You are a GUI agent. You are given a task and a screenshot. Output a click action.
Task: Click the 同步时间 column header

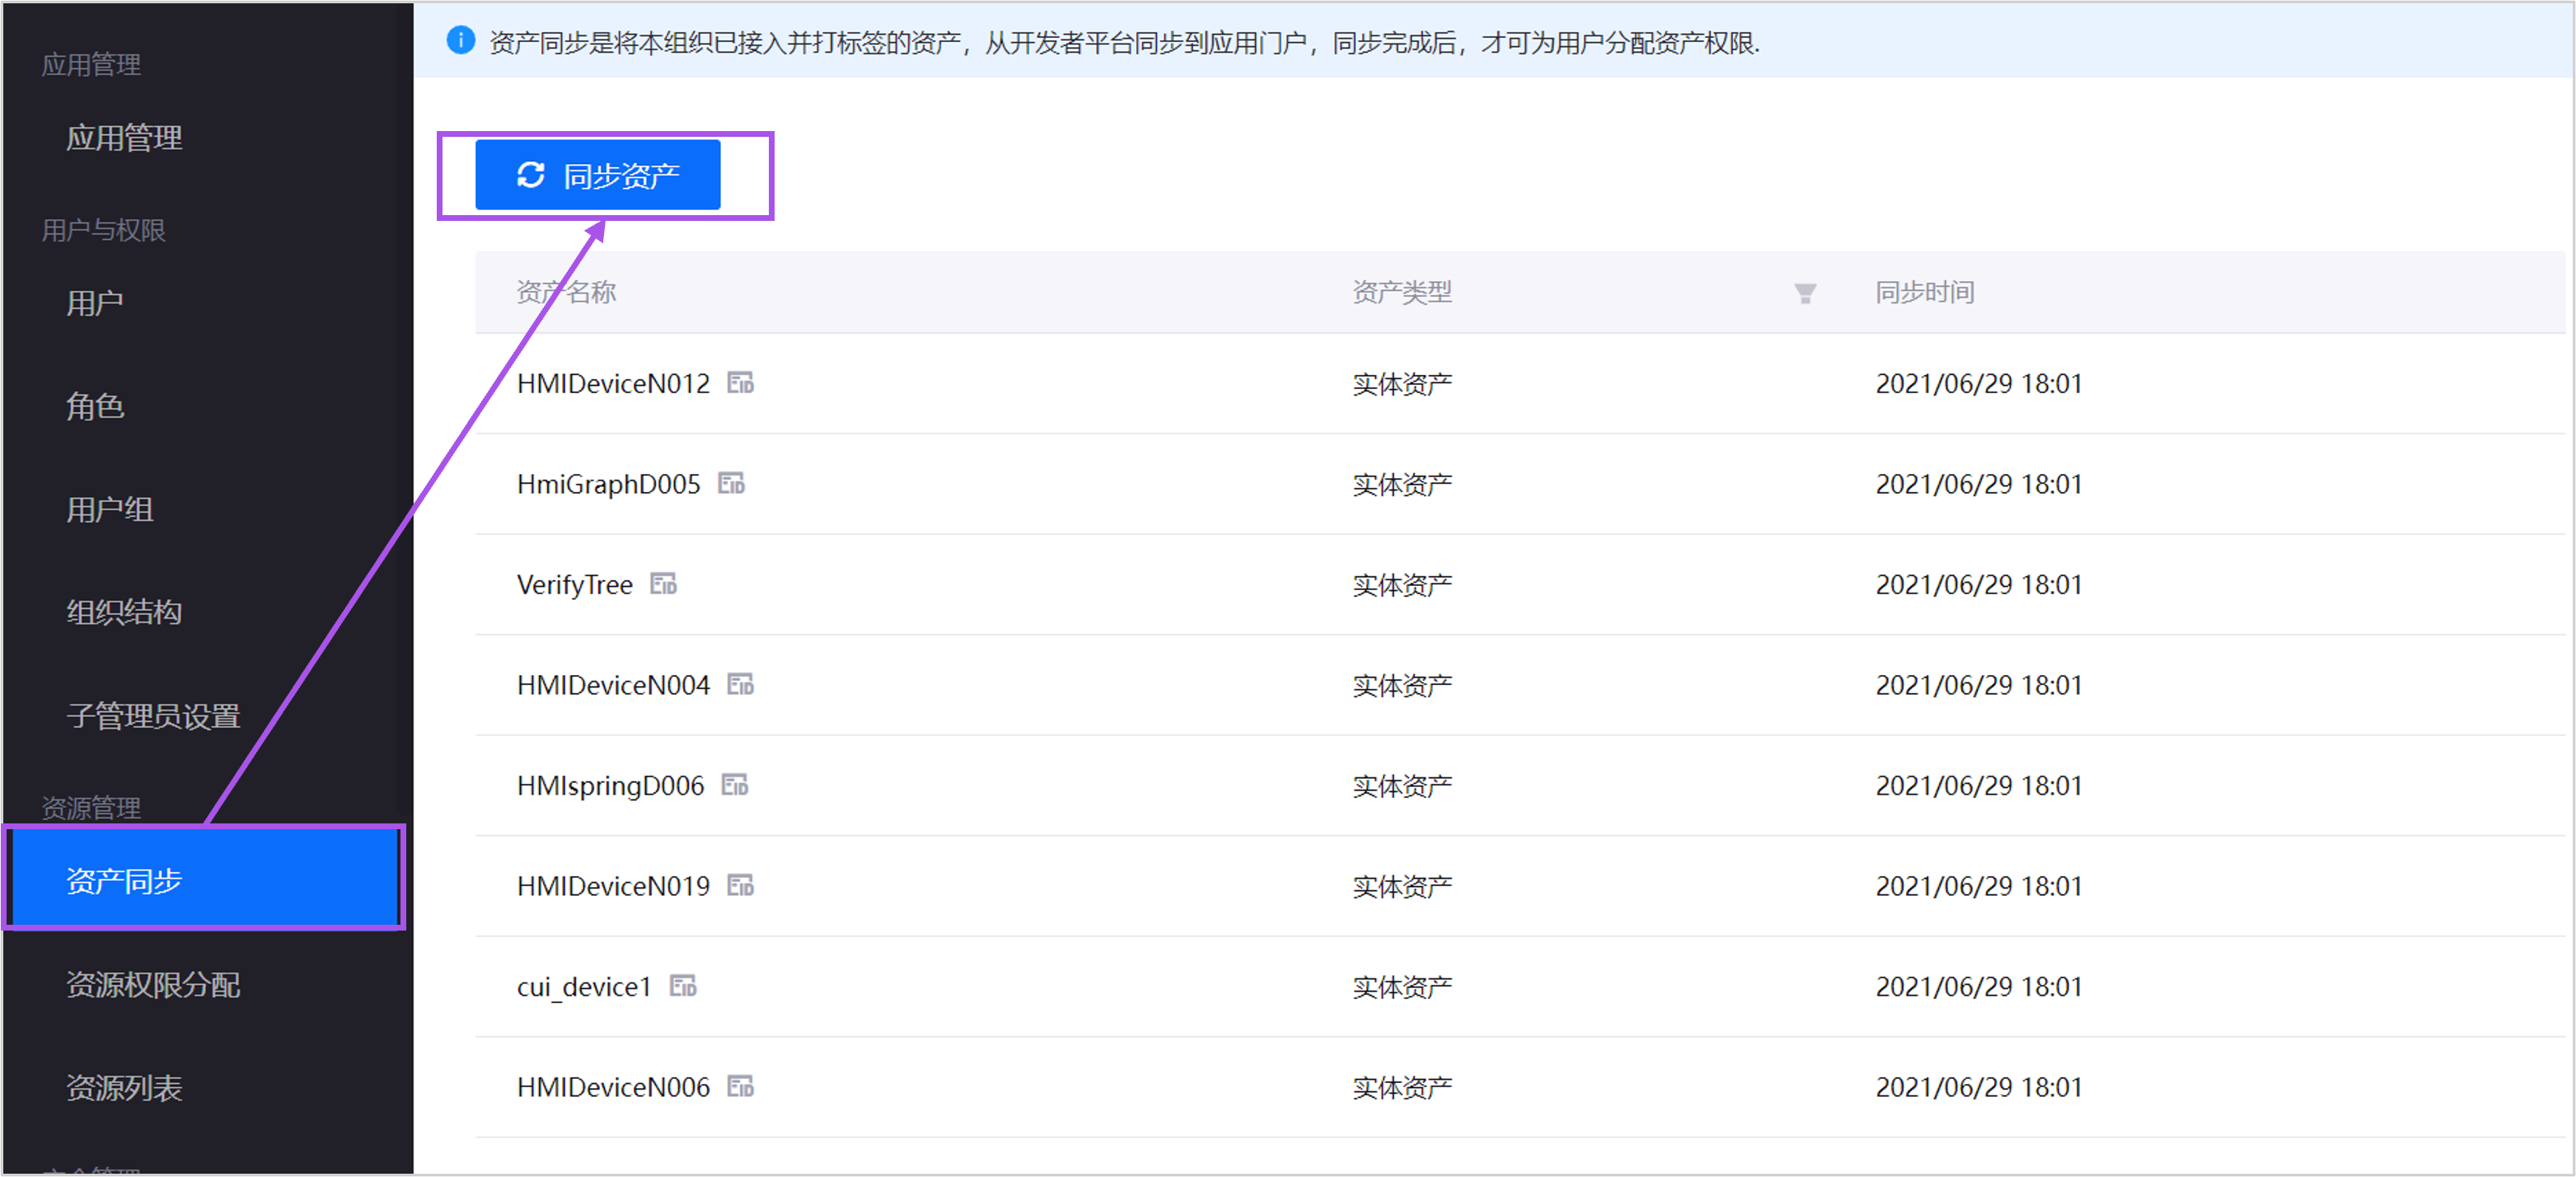(x=1924, y=292)
